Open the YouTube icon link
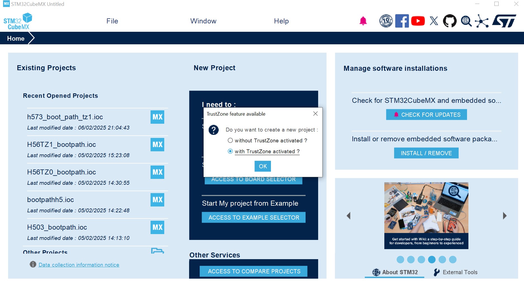The image size is (524, 282). pyautogui.click(x=418, y=21)
